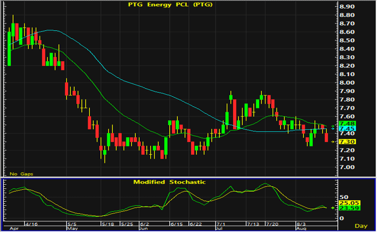This screenshot has width=377, height=232.
Task: Select the Modified Stochastic panel title
Action: point(169,182)
